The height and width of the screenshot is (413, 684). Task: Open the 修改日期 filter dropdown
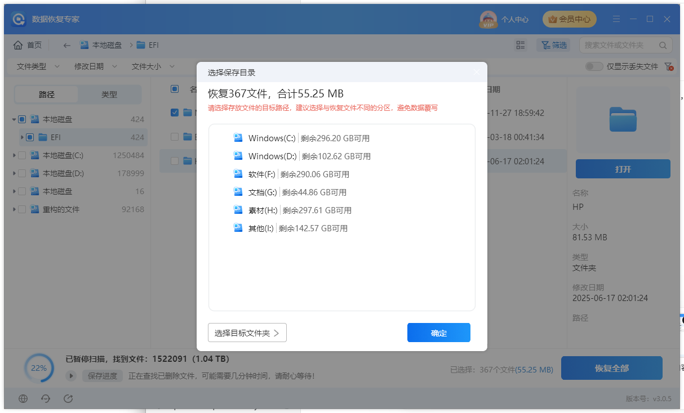pyautogui.click(x=96, y=66)
